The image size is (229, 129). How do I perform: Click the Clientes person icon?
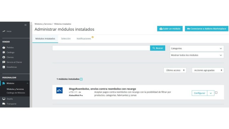point(4,57)
